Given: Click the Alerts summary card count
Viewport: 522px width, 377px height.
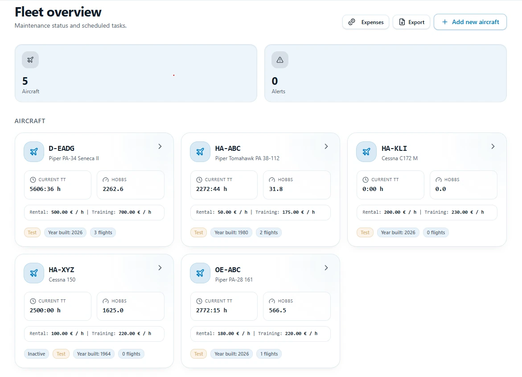Looking at the screenshot, I should click(x=275, y=81).
